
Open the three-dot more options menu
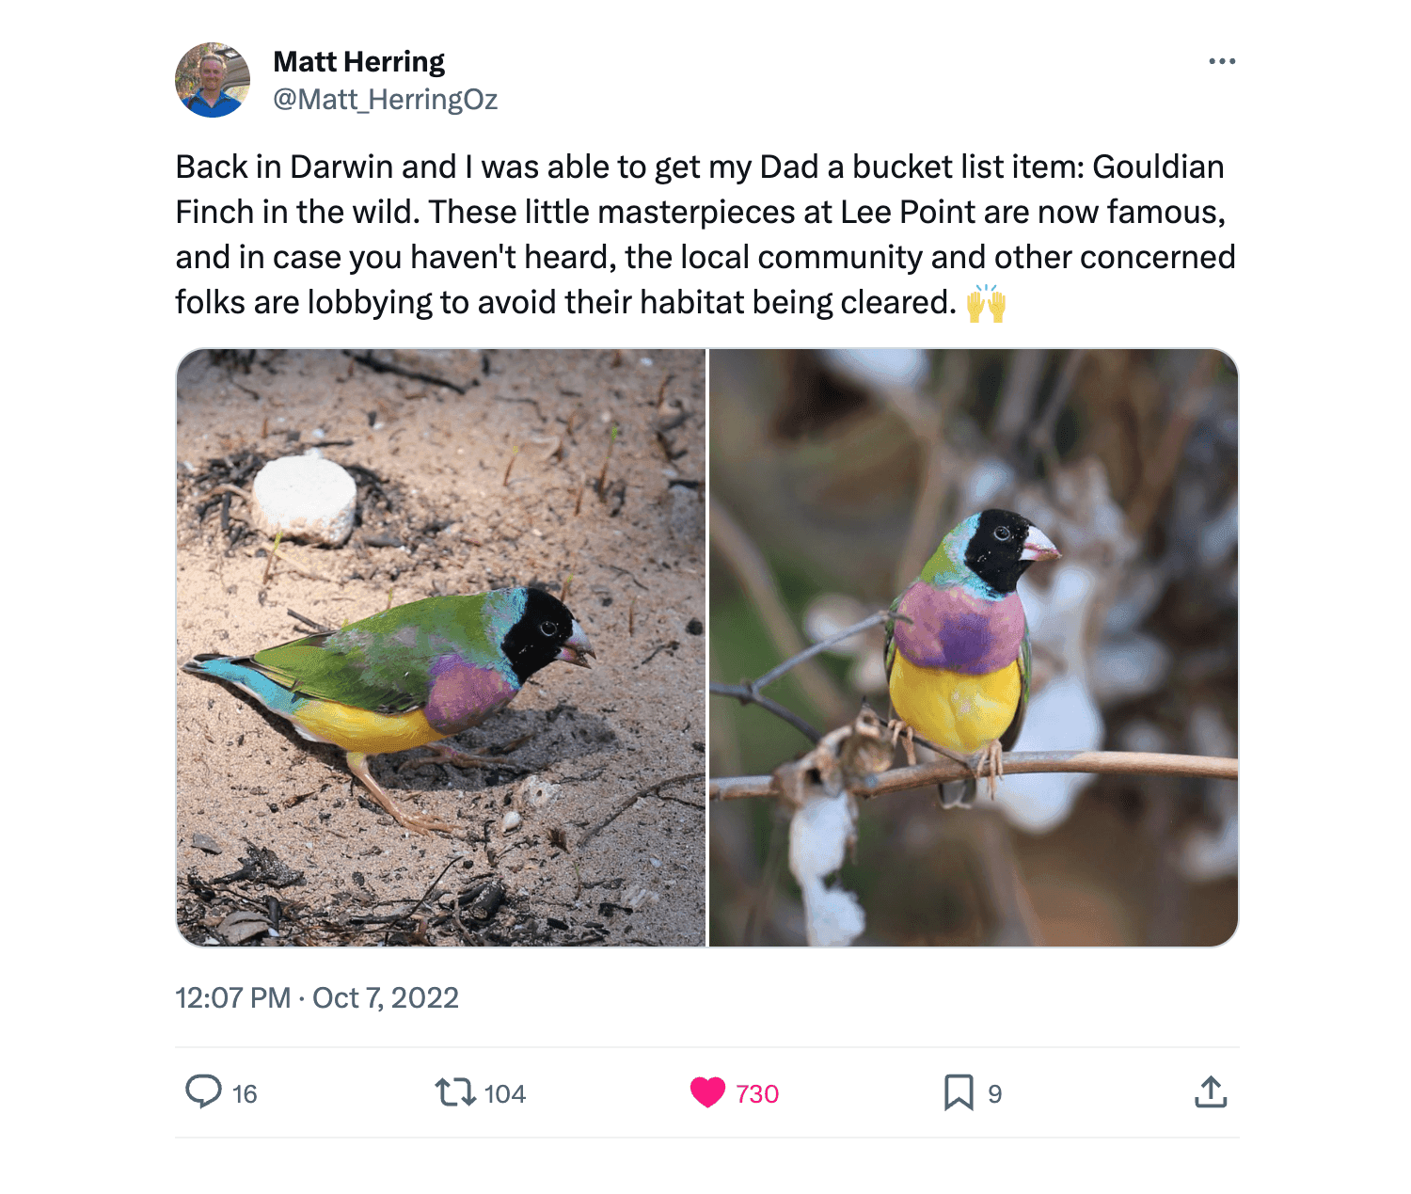pyautogui.click(x=1221, y=61)
